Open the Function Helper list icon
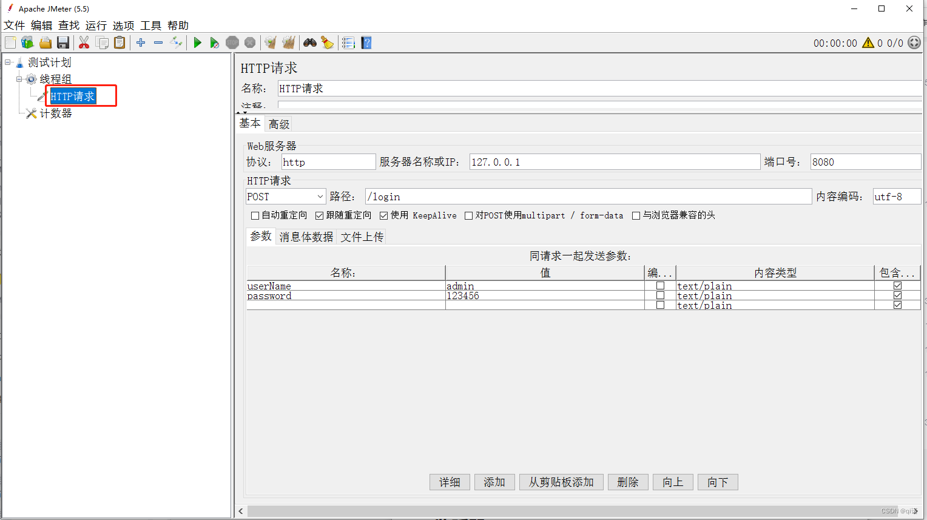The width and height of the screenshot is (927, 520). (348, 42)
